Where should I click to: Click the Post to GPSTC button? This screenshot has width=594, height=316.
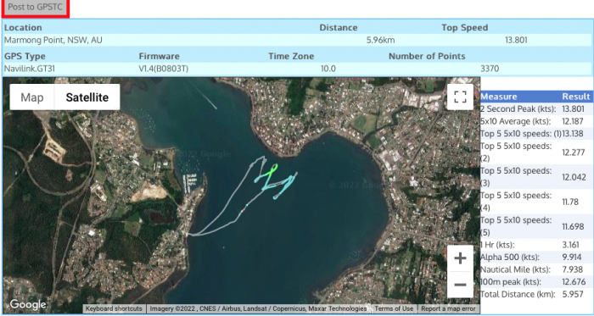(35, 7)
